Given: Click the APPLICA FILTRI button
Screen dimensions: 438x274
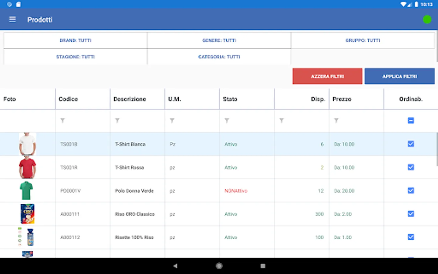Looking at the screenshot, I should pos(400,76).
